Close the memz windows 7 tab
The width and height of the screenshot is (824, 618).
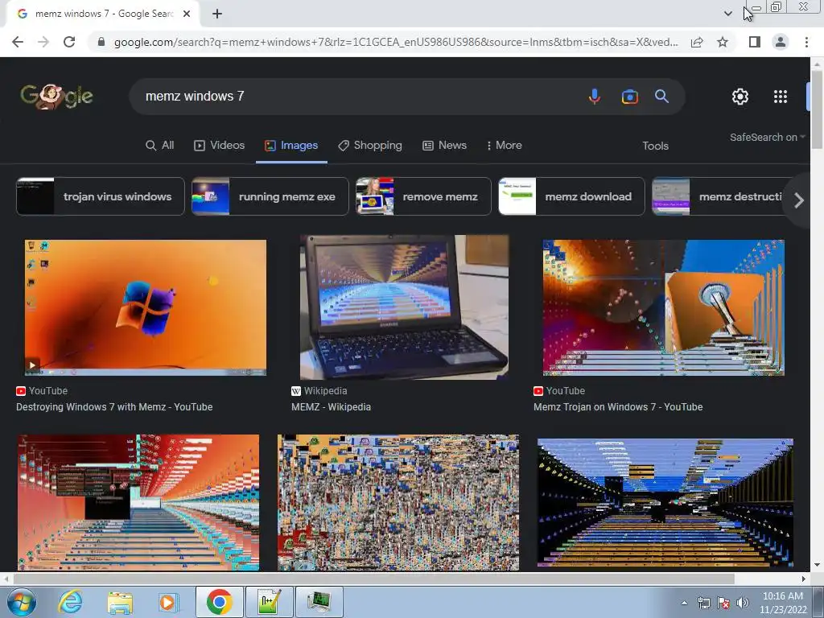tap(186, 14)
